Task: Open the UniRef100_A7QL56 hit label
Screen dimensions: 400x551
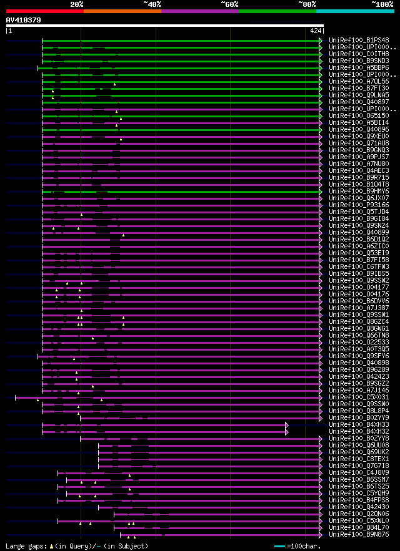Action: [359, 82]
